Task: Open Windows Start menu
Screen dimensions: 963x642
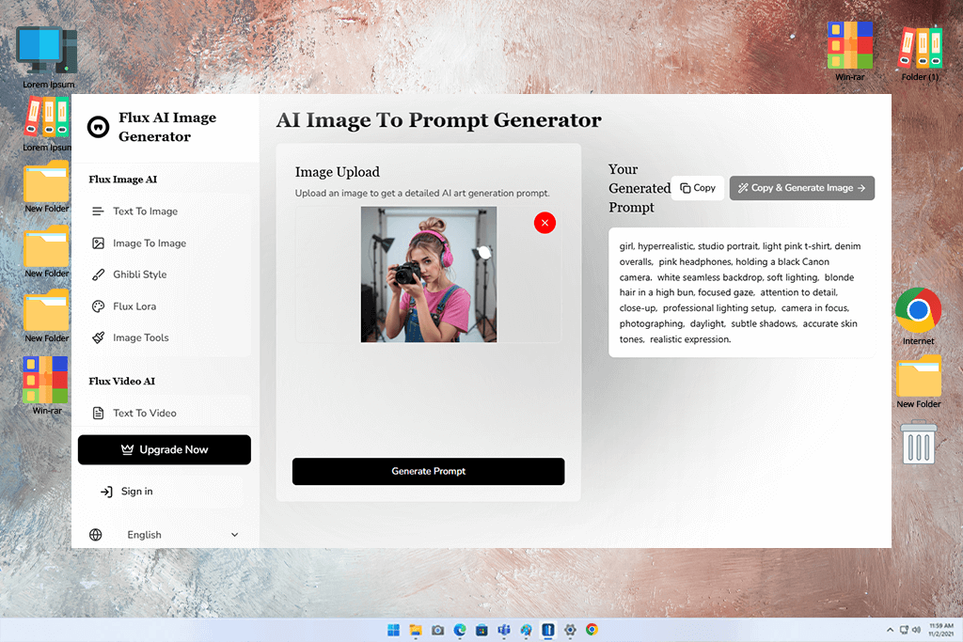Action: pyautogui.click(x=394, y=630)
